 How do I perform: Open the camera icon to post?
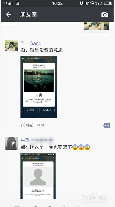pyautogui.click(x=105, y=15)
